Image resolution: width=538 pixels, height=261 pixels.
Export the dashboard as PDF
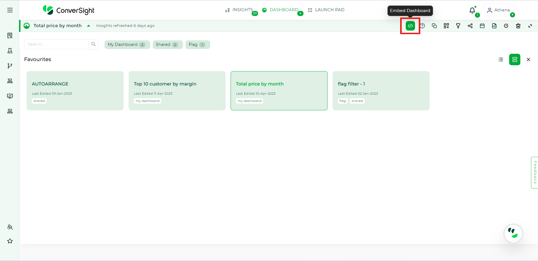(494, 25)
